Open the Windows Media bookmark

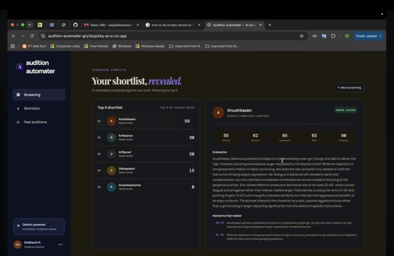coord(150,46)
